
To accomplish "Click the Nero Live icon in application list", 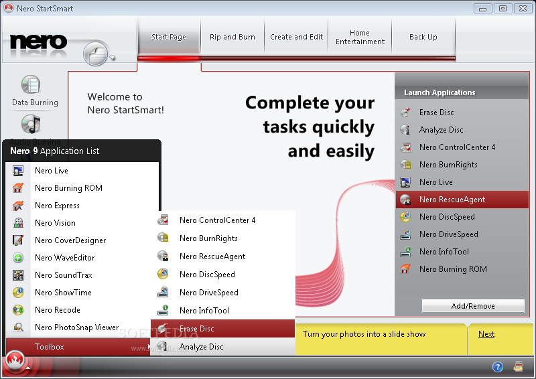I will pyautogui.click(x=19, y=171).
